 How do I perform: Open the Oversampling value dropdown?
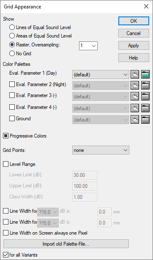pyautogui.click(x=88, y=46)
